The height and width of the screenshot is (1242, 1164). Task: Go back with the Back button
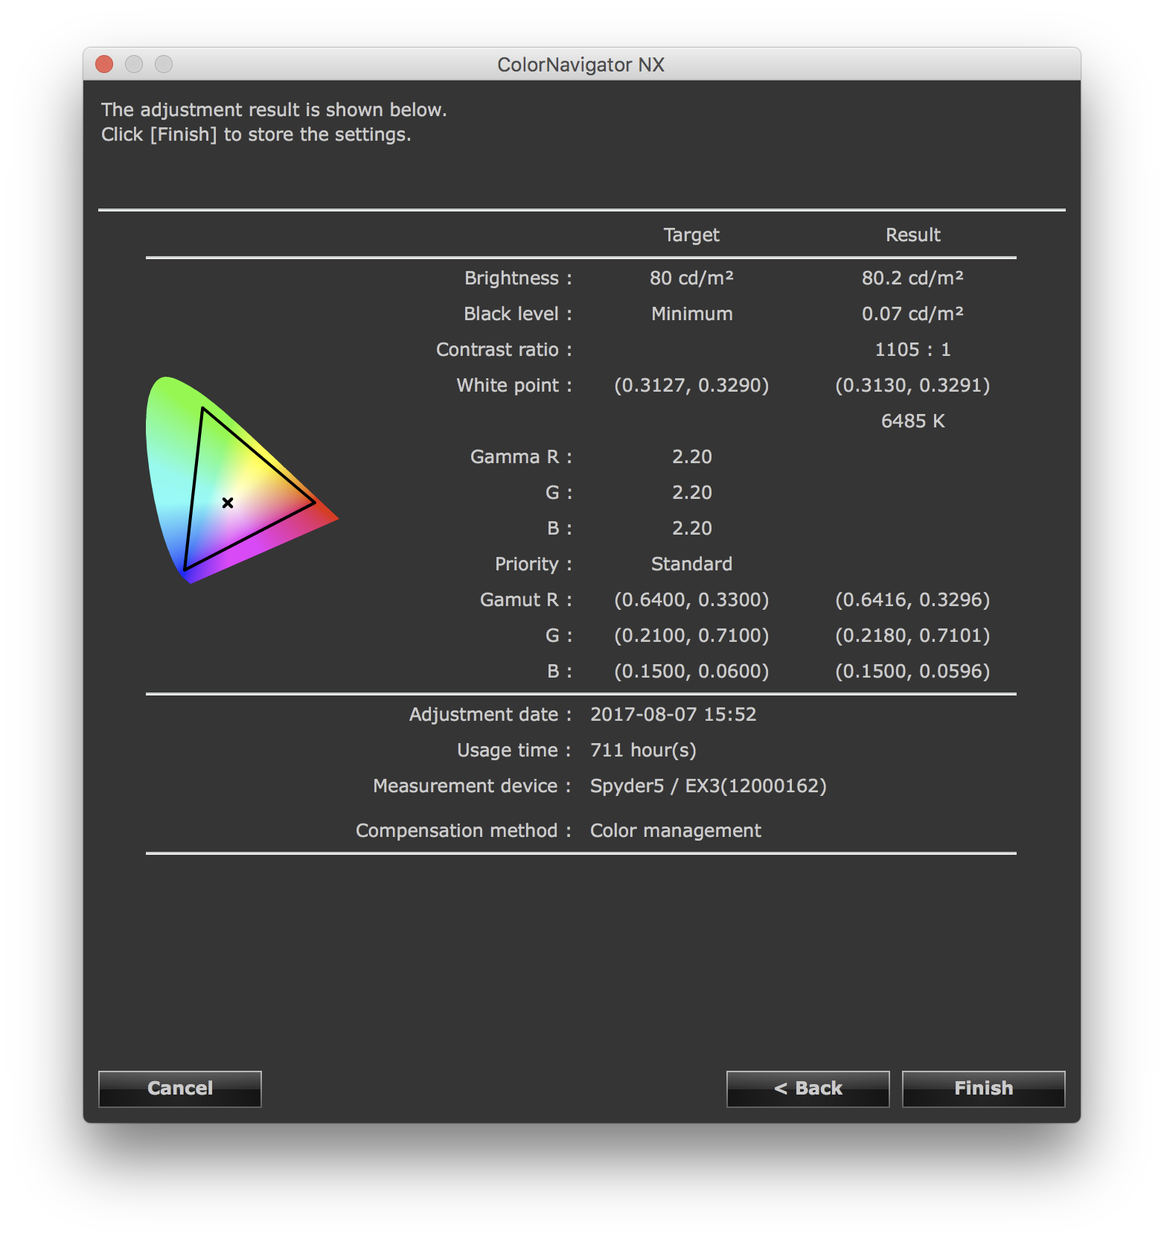tap(808, 1089)
